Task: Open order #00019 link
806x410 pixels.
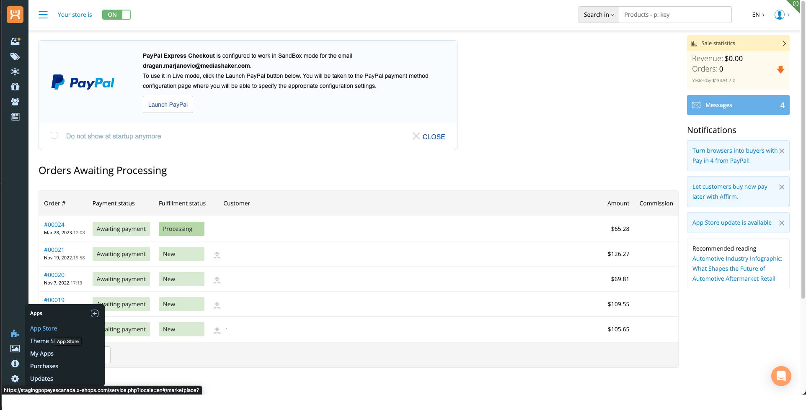Action: click(x=54, y=300)
